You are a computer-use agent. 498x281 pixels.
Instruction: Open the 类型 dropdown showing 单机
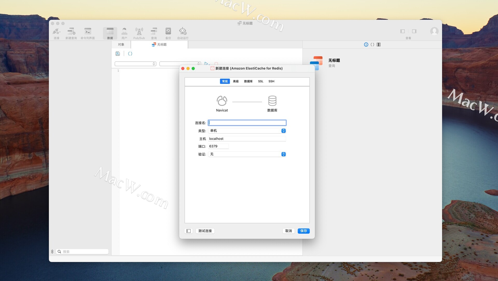click(247, 131)
